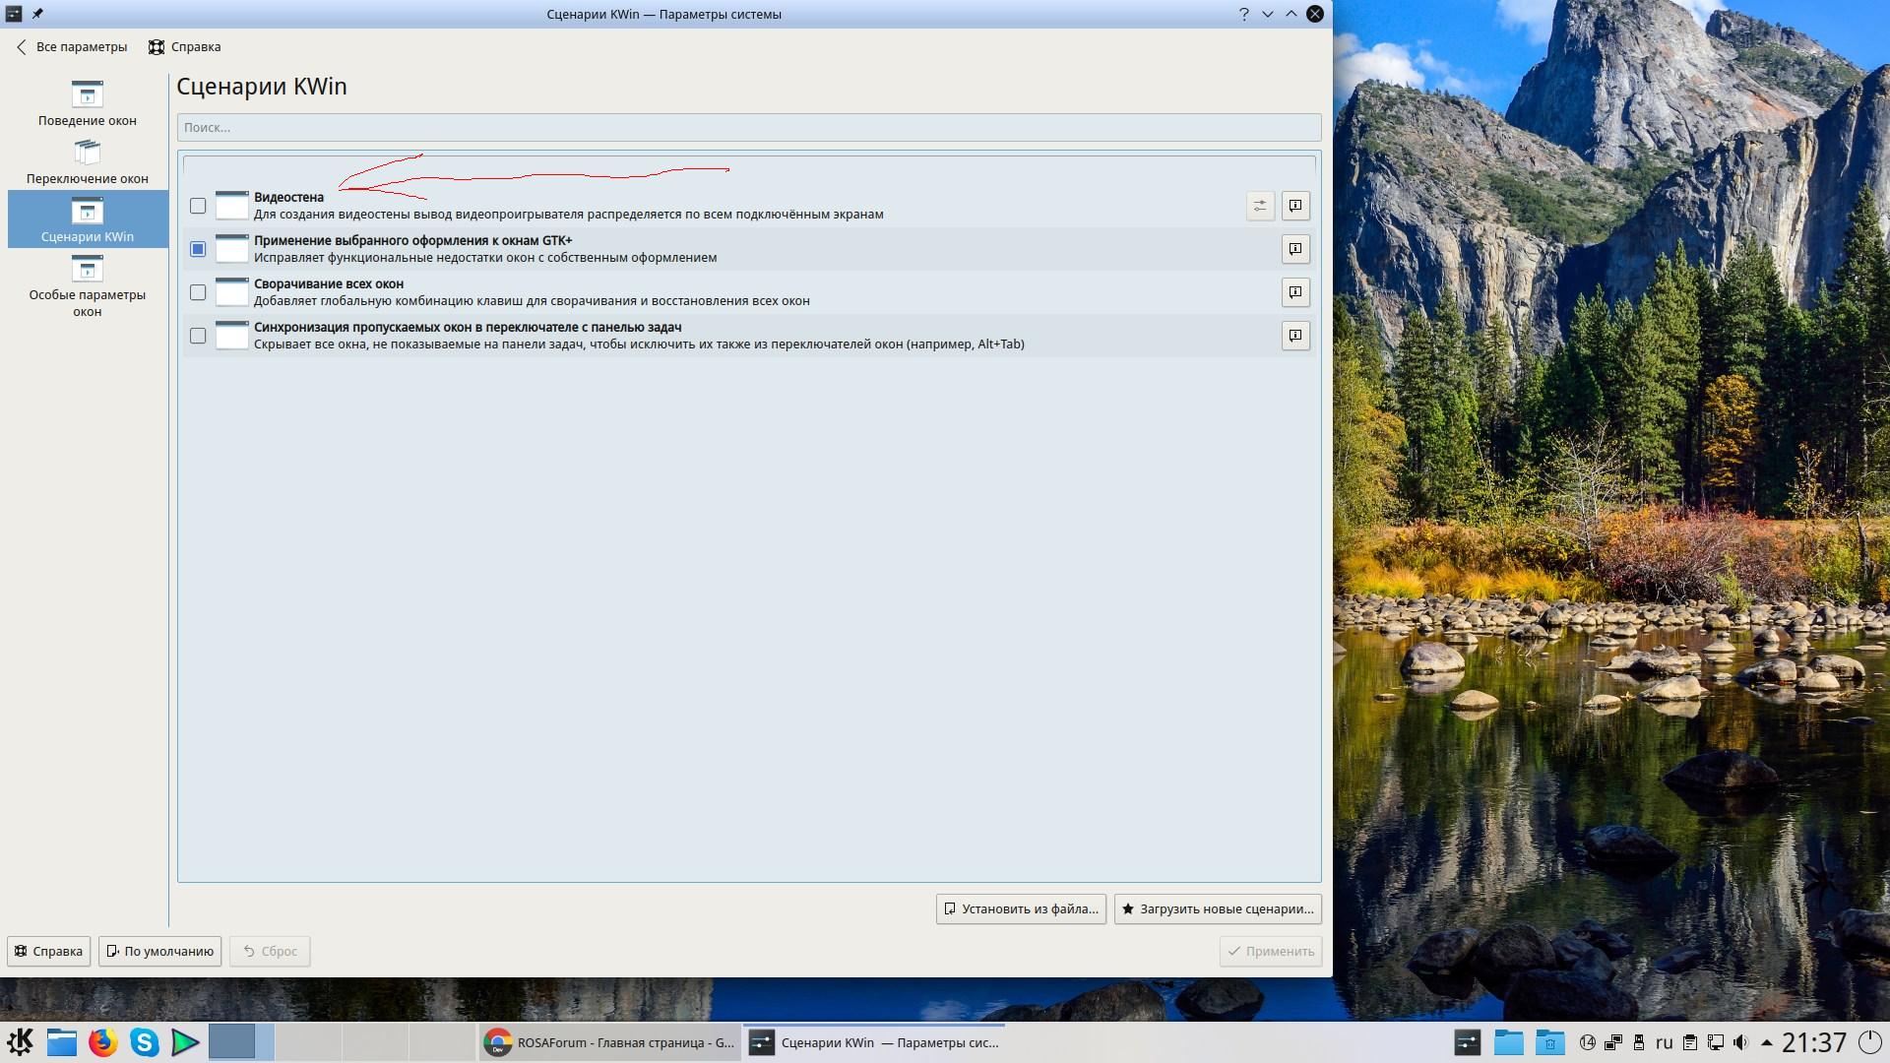Open Особые параметры окон module

[88, 285]
